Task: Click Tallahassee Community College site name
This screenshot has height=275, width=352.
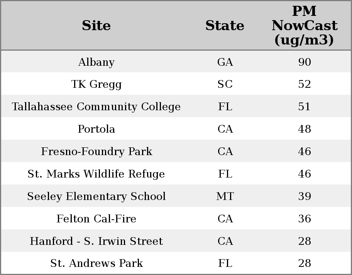Action: [96, 107]
